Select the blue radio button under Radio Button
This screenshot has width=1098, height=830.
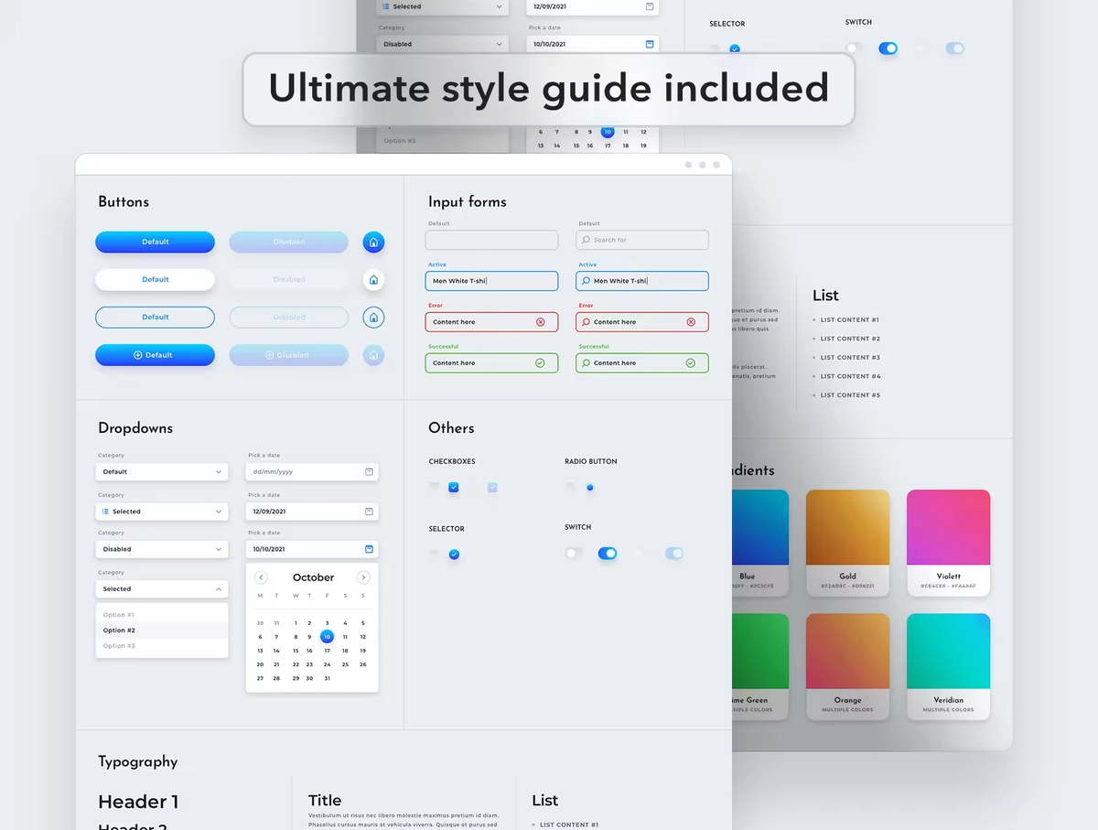point(589,488)
